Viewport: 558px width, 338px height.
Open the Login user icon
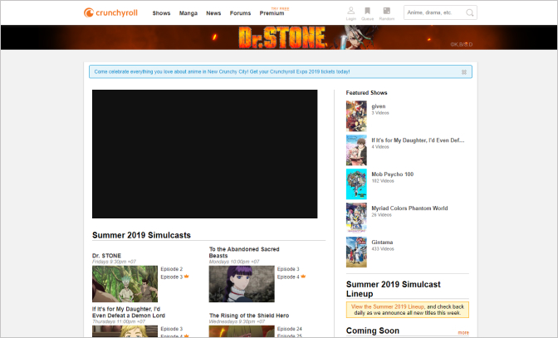(351, 11)
